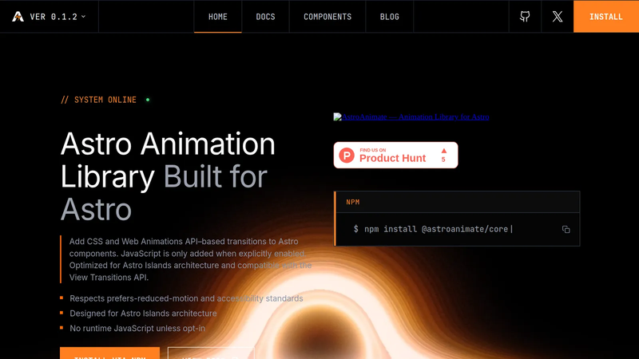Open the GitHub repository icon
This screenshot has height=359, width=639.
pyautogui.click(x=525, y=17)
